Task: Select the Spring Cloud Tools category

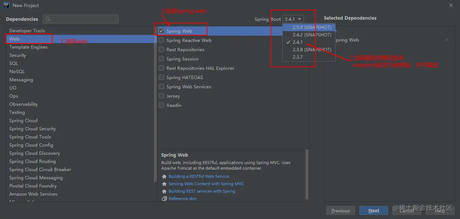Action: [x=80, y=137]
